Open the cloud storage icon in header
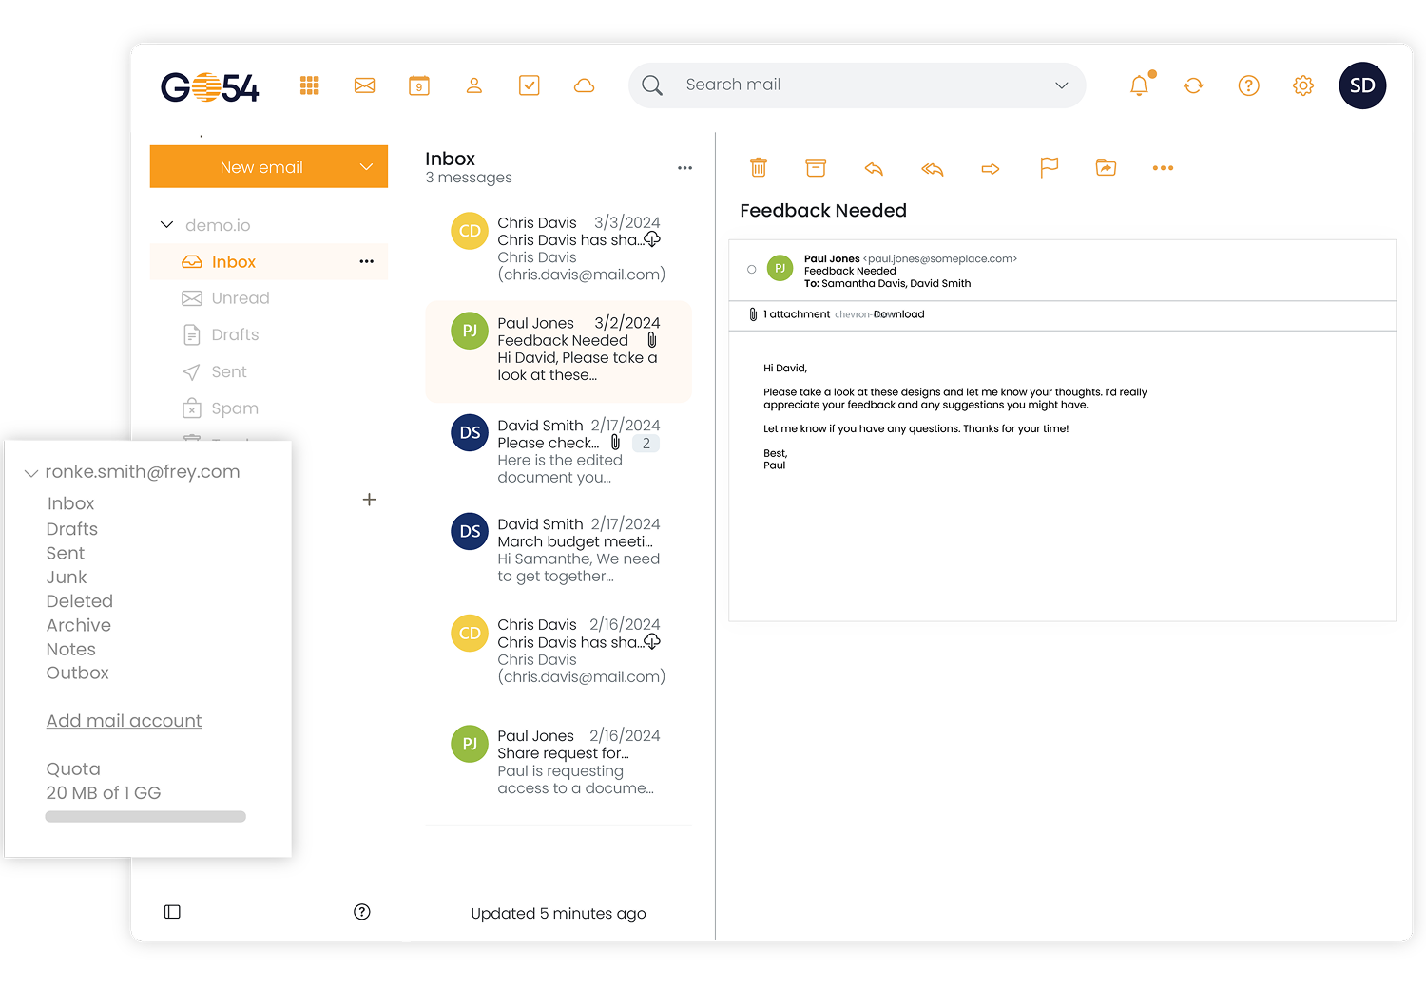 tap(584, 85)
